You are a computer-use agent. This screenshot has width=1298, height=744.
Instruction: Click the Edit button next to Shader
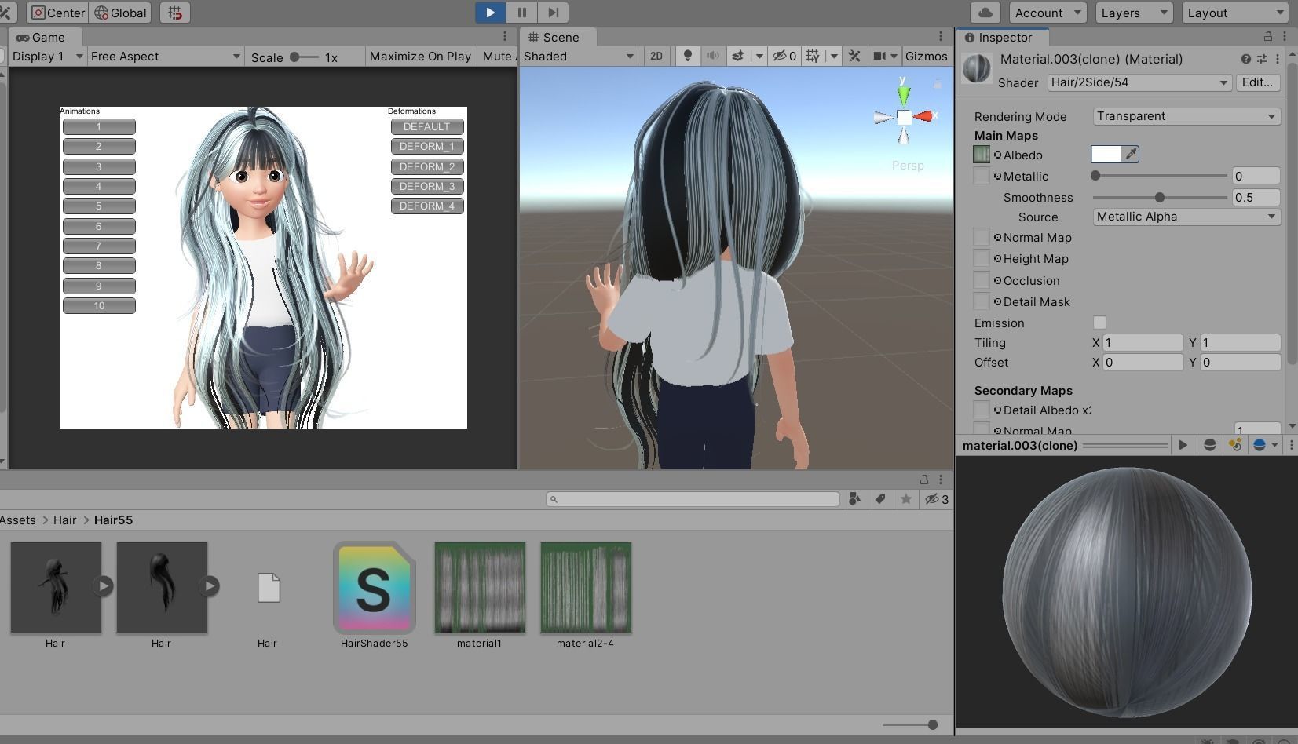click(x=1257, y=82)
